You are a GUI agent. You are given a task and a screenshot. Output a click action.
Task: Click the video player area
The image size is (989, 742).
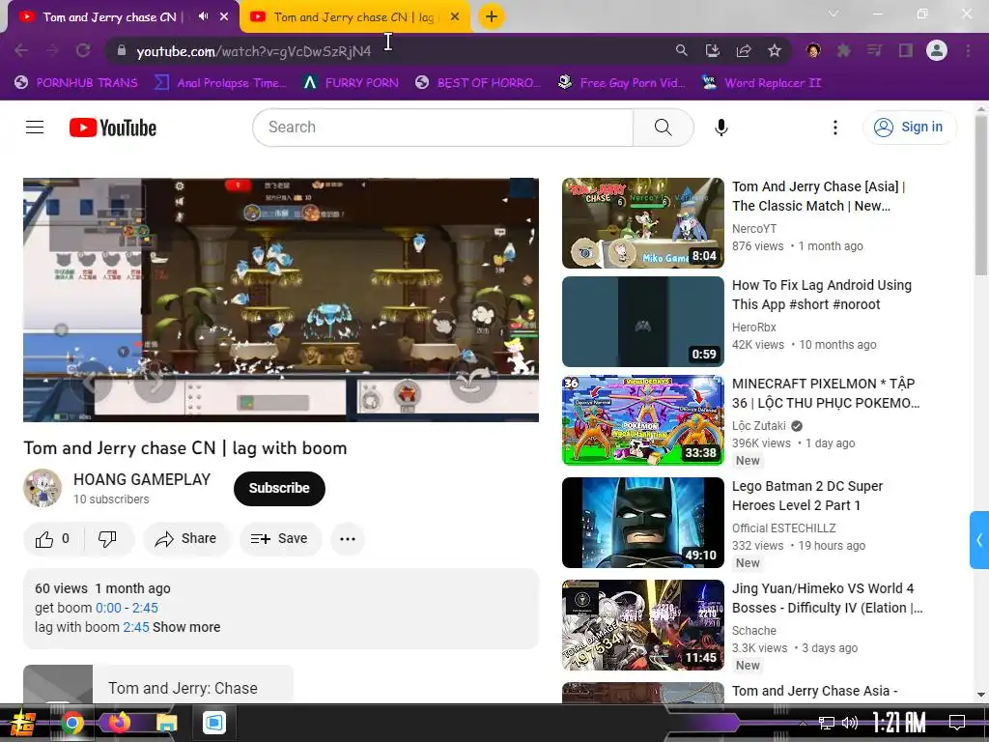(x=281, y=300)
